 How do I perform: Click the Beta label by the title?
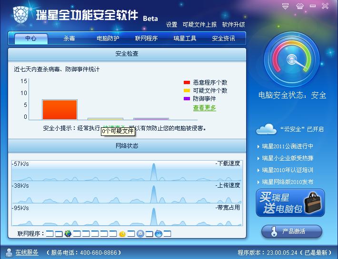(x=150, y=19)
